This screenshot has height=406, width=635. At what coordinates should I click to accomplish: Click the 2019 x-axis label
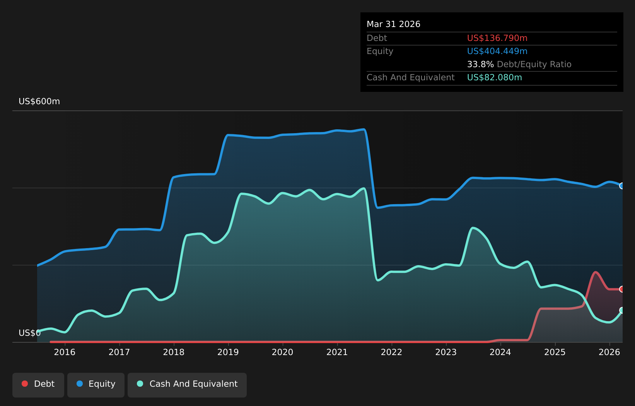[228, 352]
